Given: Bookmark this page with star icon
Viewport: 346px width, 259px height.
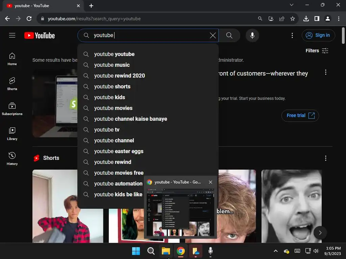Looking at the screenshot, I should click(x=292, y=19).
